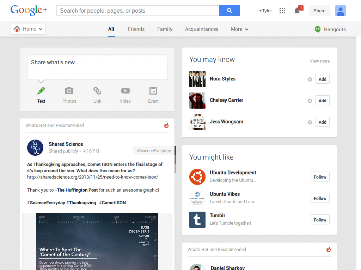Click the flame icon above Shared Science post
This screenshot has width=361, height=270.
click(x=166, y=125)
